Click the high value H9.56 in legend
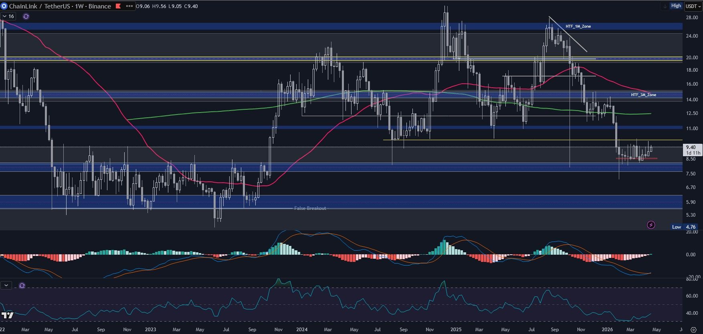 [159, 6]
